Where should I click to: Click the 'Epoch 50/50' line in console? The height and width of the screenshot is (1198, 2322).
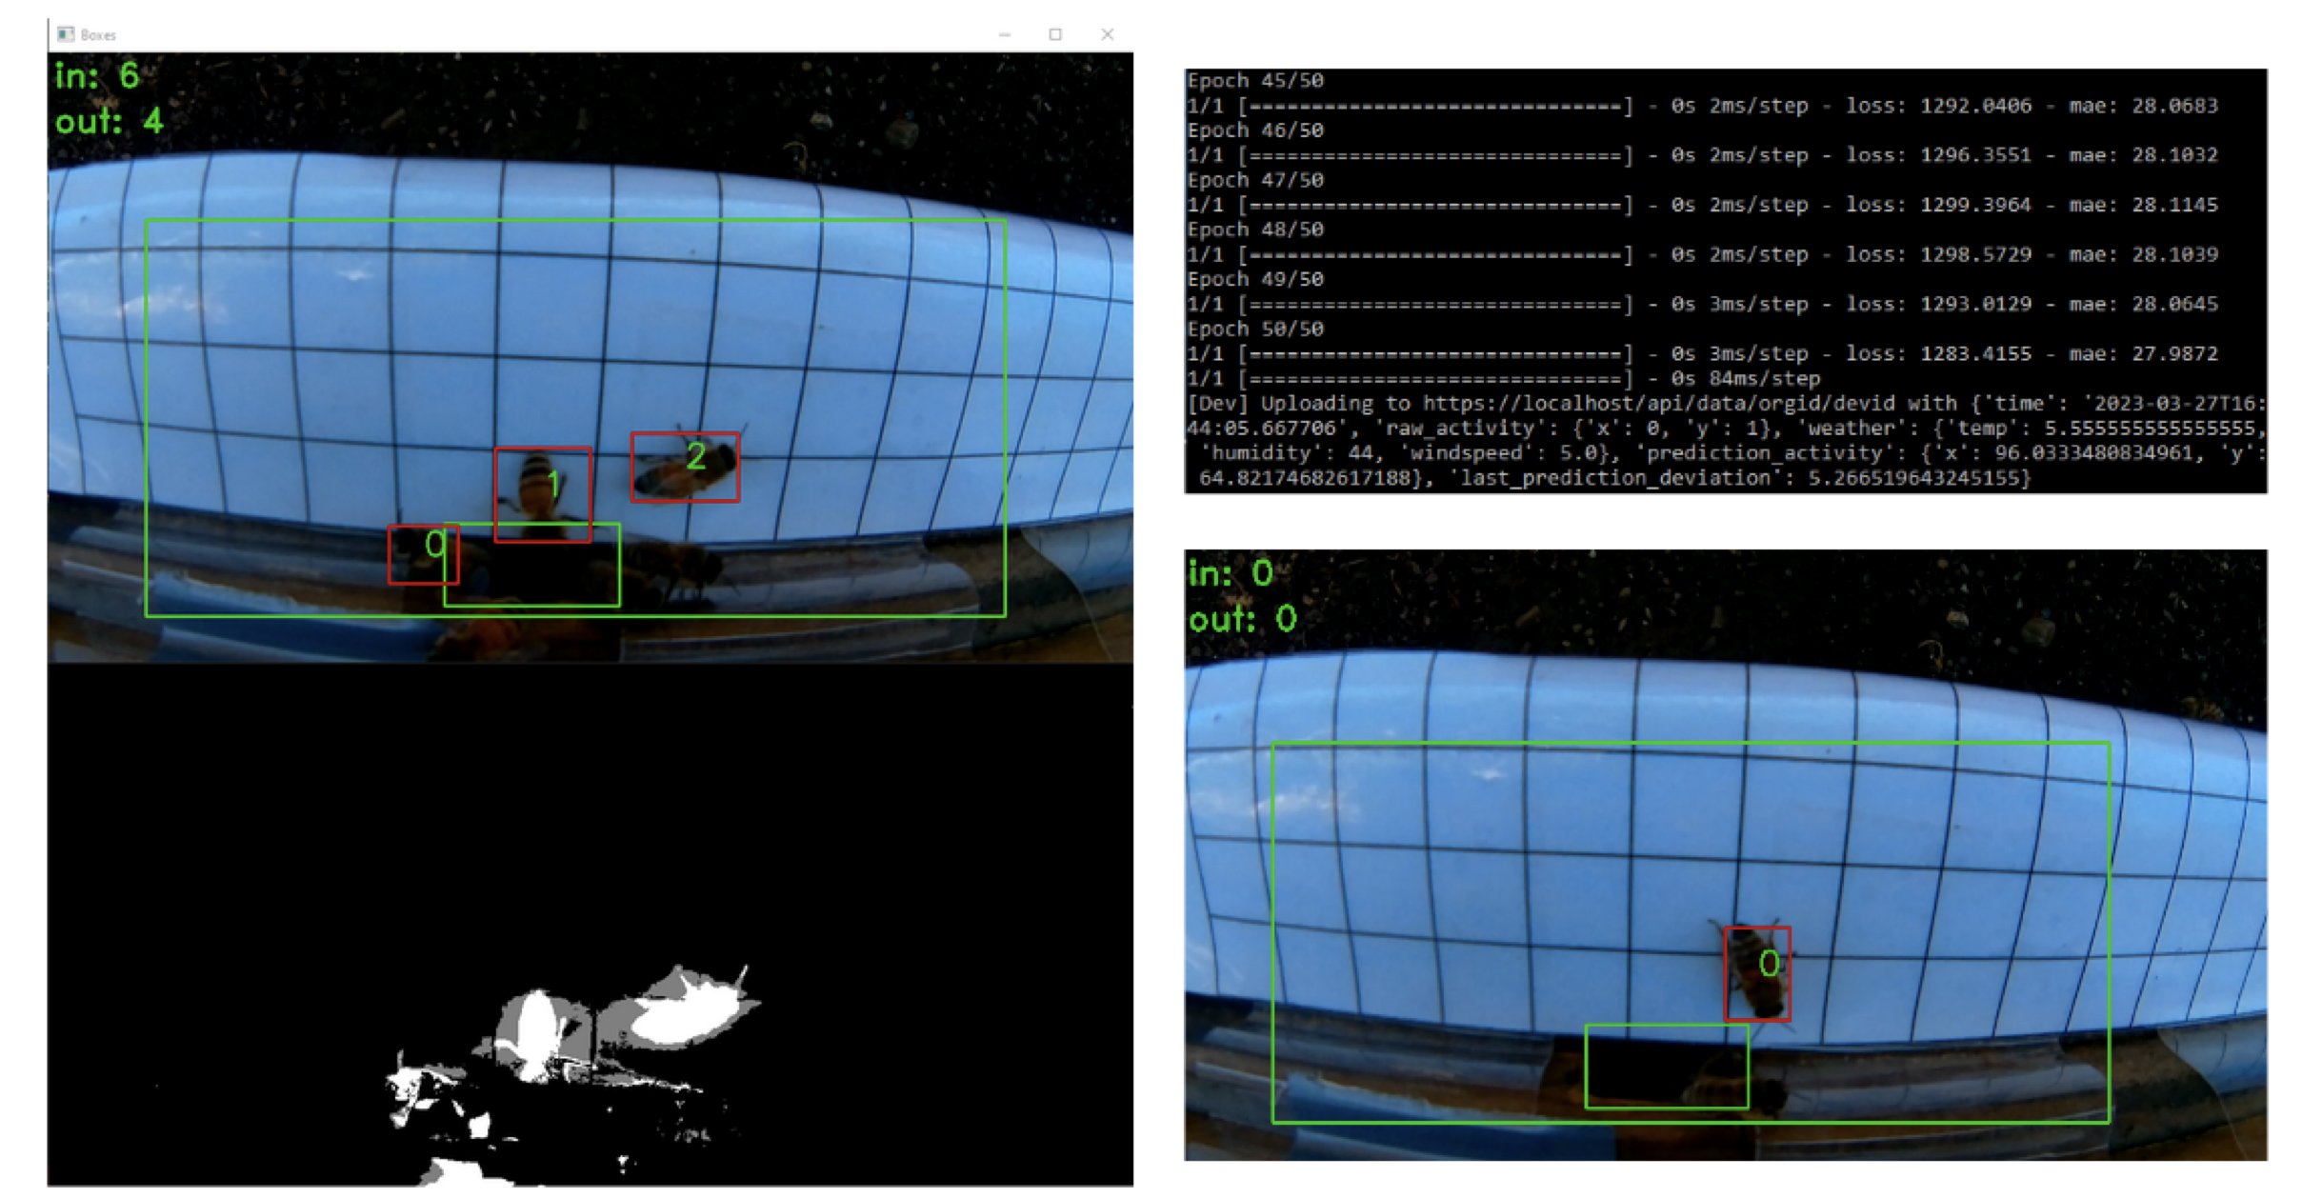pos(1255,329)
